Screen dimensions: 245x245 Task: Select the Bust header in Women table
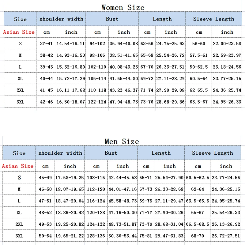(x=112, y=19)
